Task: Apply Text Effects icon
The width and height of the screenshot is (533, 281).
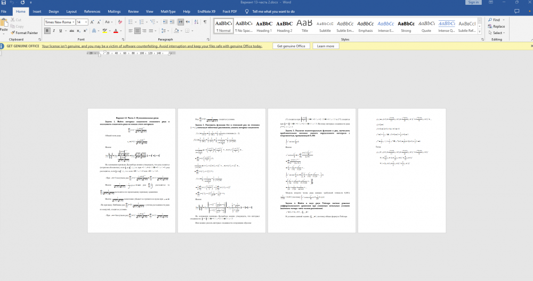Action: [94, 31]
